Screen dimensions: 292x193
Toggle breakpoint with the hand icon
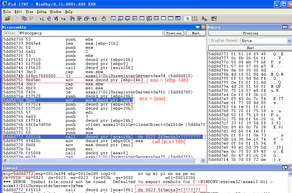[x=104, y=18]
